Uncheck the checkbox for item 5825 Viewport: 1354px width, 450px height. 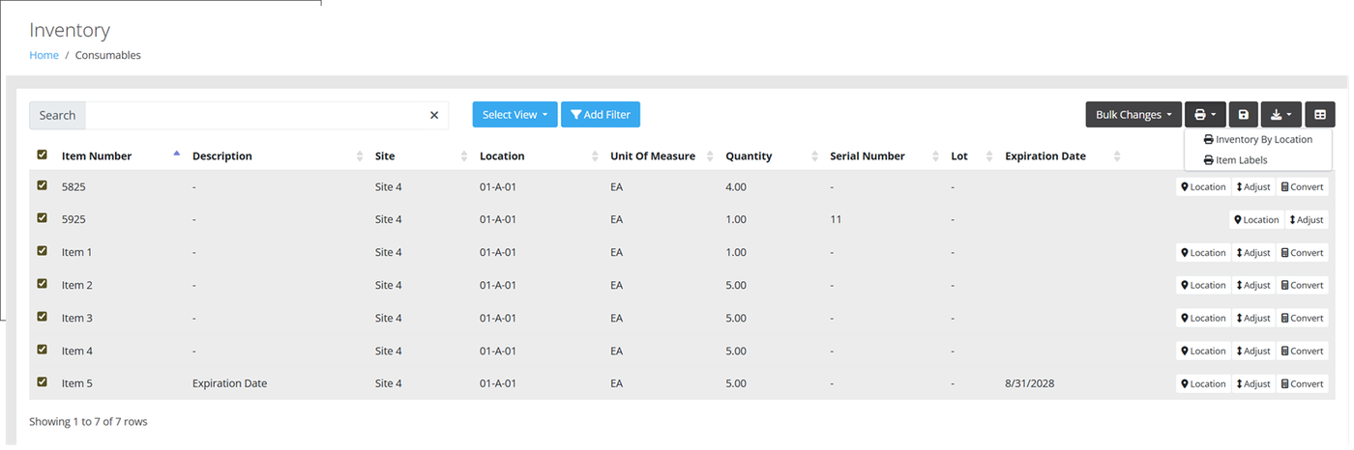pos(42,185)
